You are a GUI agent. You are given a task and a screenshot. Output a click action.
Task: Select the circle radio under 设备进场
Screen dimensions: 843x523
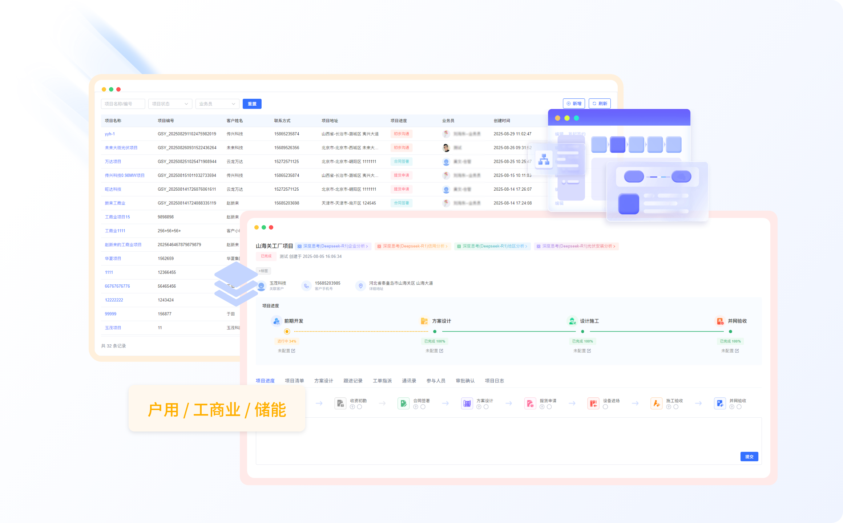pos(605,407)
